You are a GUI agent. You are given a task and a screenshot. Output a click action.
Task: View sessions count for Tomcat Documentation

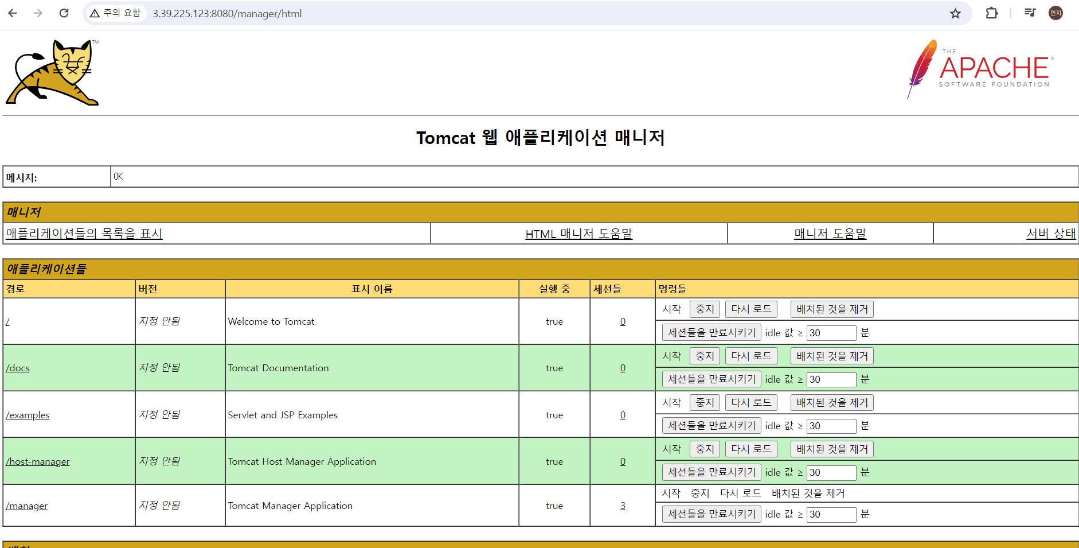tap(623, 368)
